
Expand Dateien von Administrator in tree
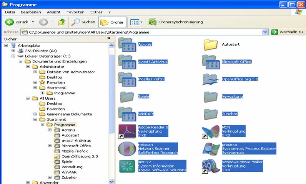click(35, 72)
